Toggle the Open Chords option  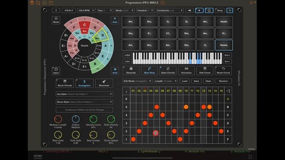[x=168, y=70]
